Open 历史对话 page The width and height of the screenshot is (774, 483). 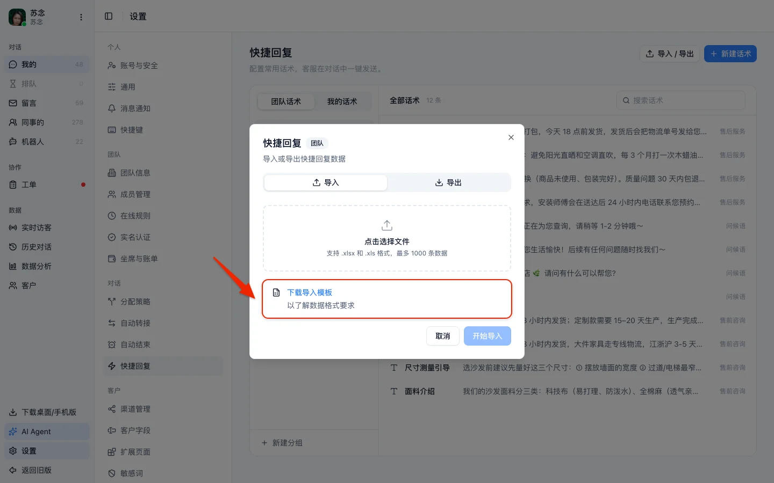(x=47, y=247)
